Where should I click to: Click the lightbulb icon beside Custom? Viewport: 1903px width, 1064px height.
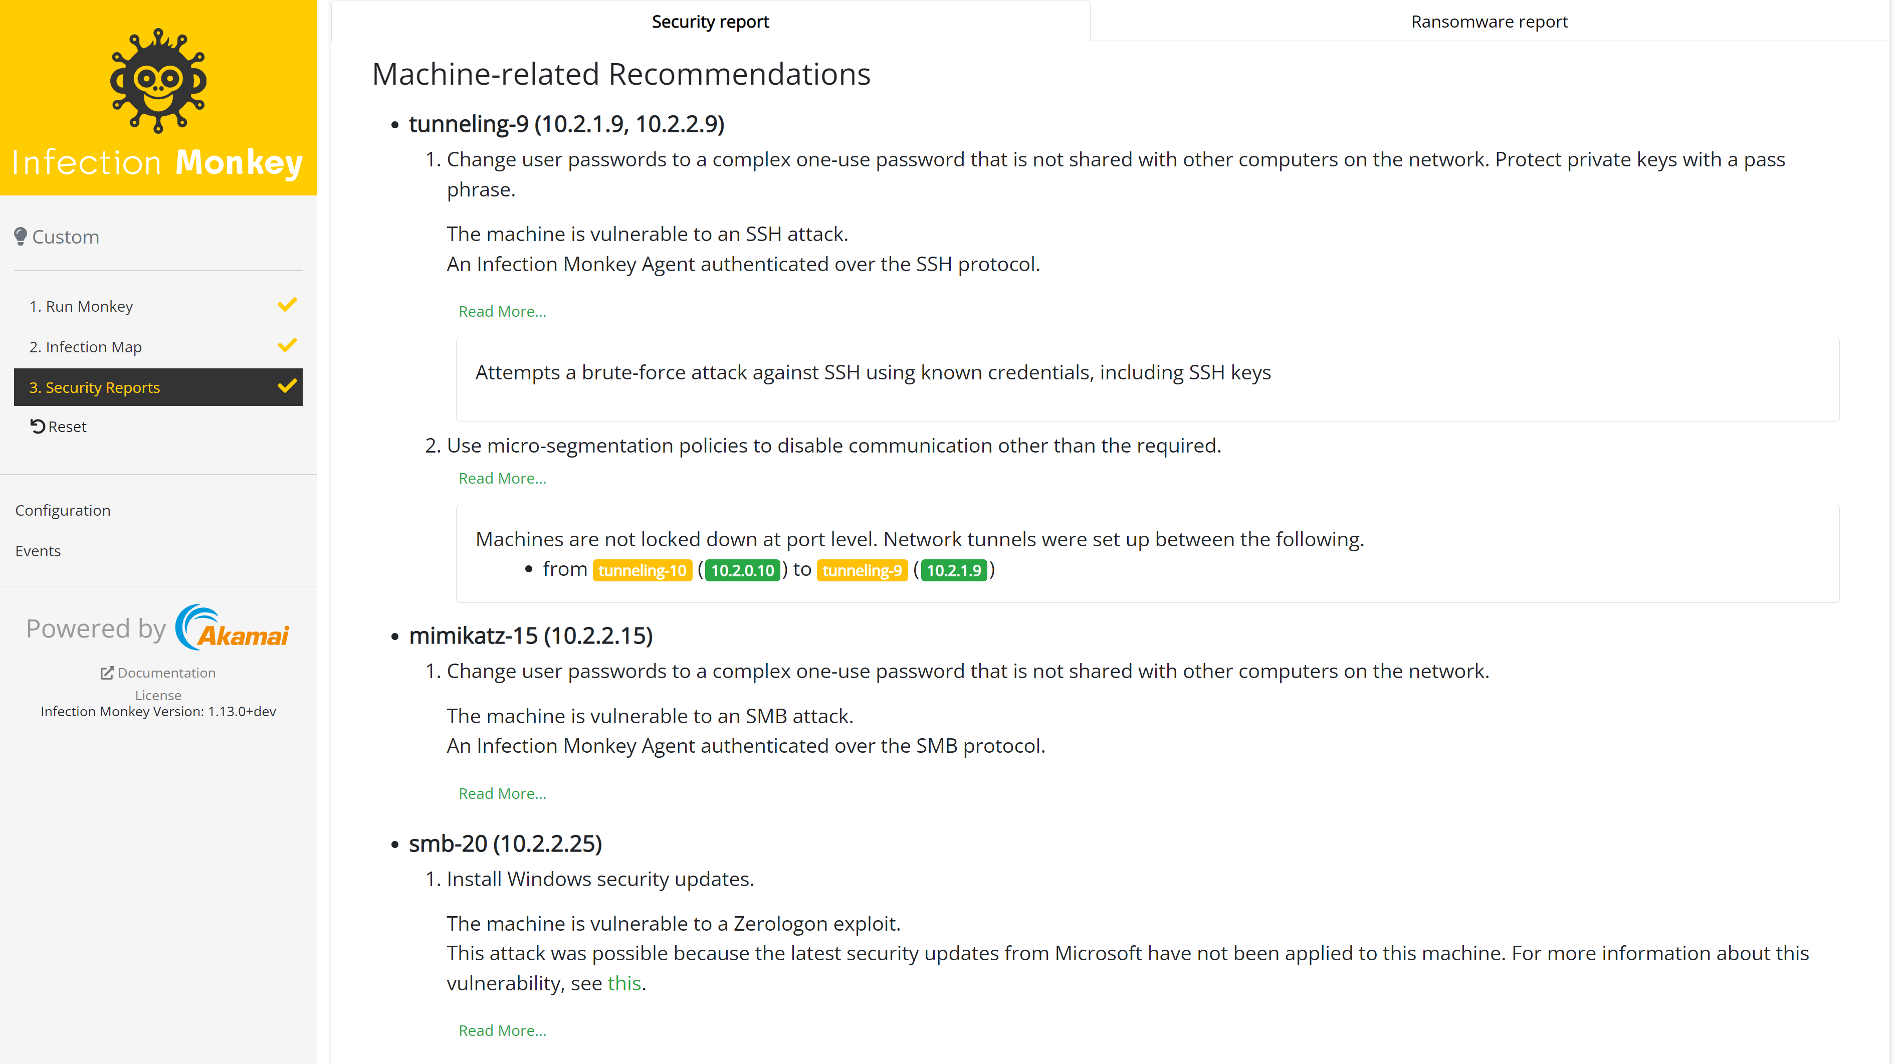21,237
